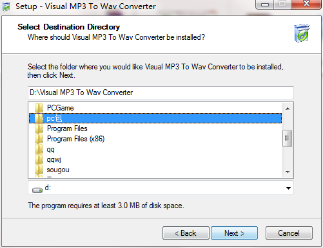Cancel the installation
Screen dimensions: 323x248
pos(289,233)
